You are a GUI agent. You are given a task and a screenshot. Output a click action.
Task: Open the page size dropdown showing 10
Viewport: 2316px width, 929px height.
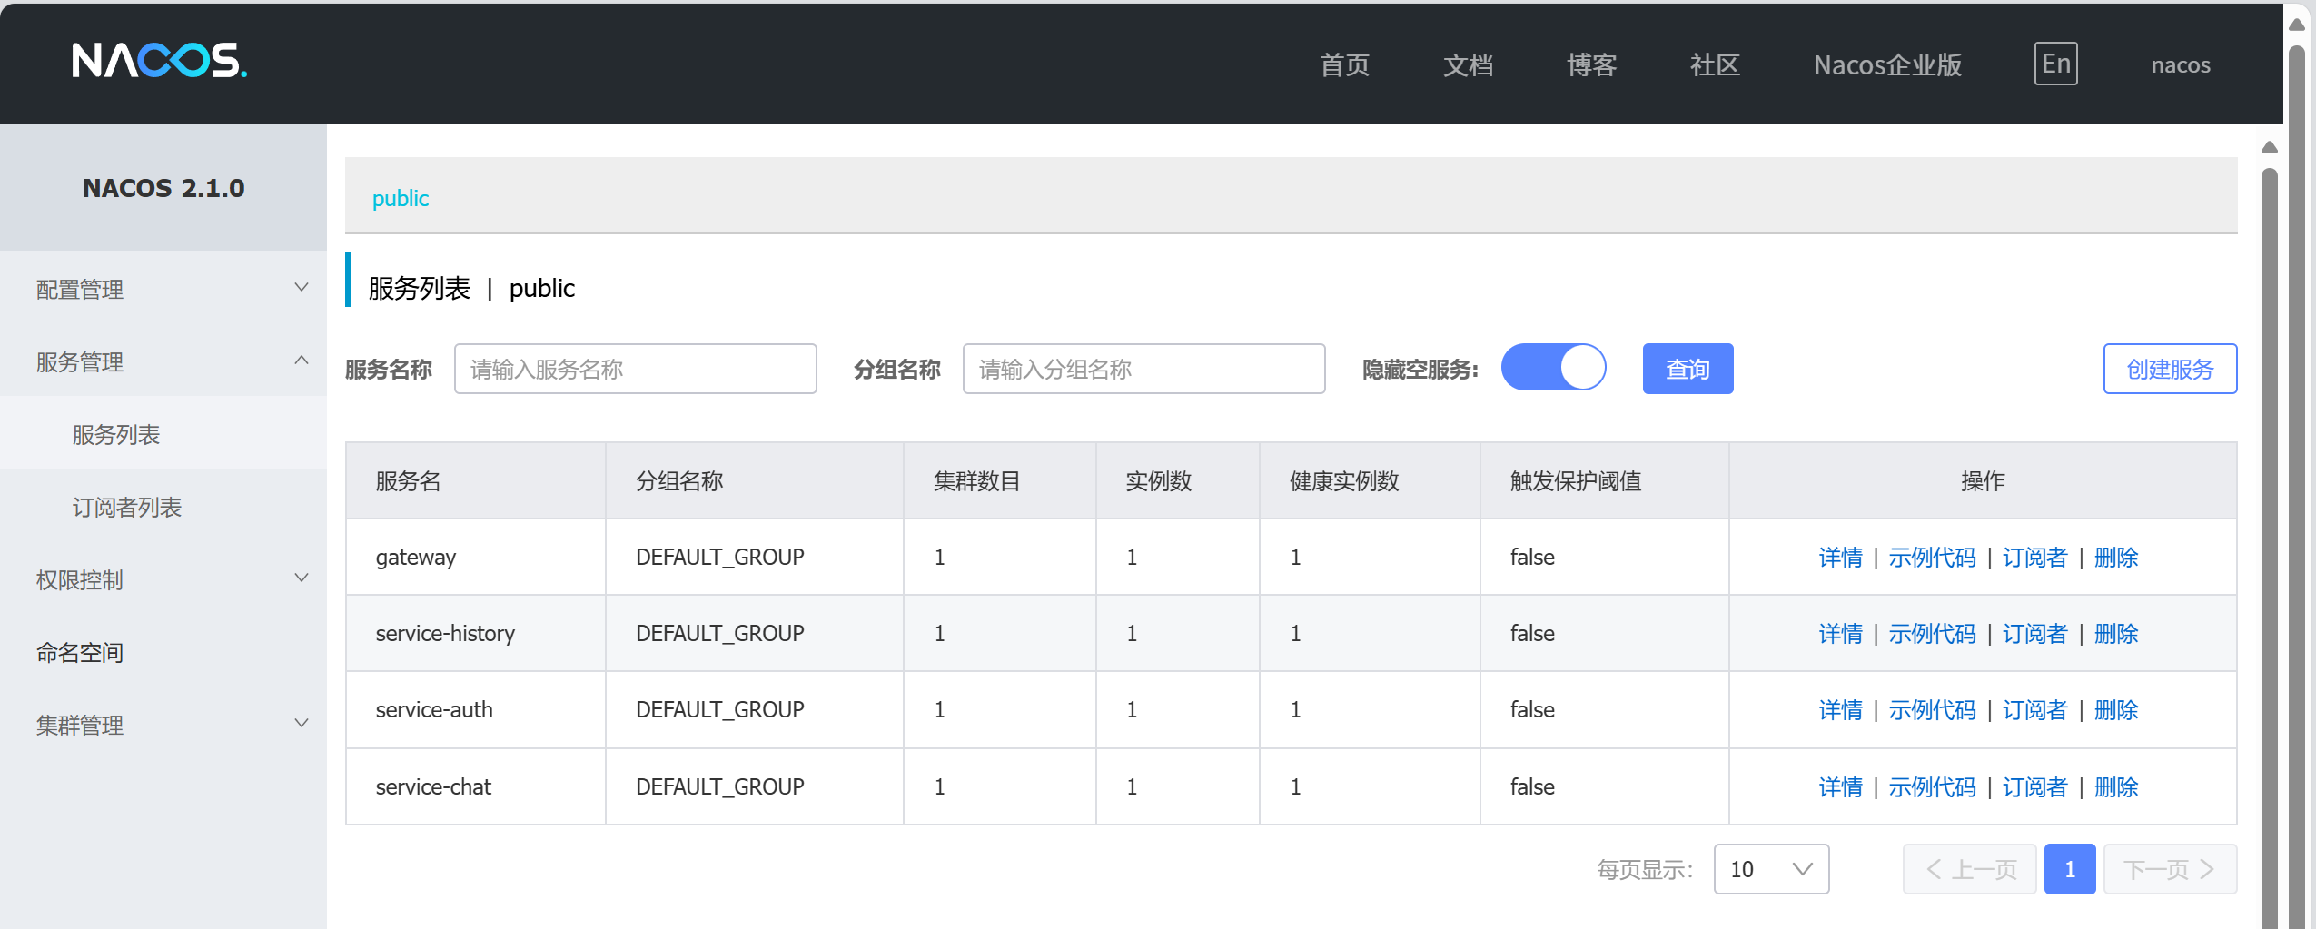1771,869
